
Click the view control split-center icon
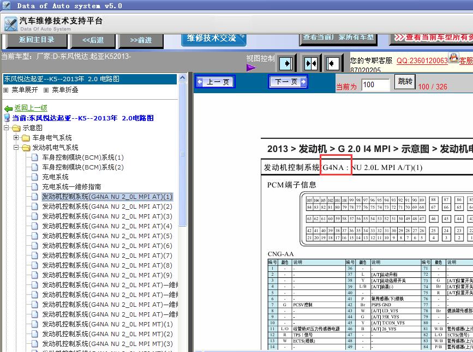point(311,64)
